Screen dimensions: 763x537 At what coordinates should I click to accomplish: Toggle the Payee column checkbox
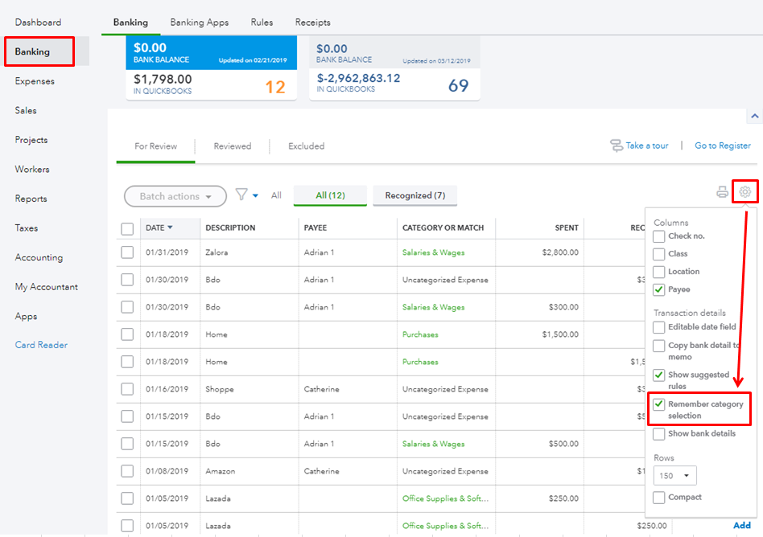point(659,289)
